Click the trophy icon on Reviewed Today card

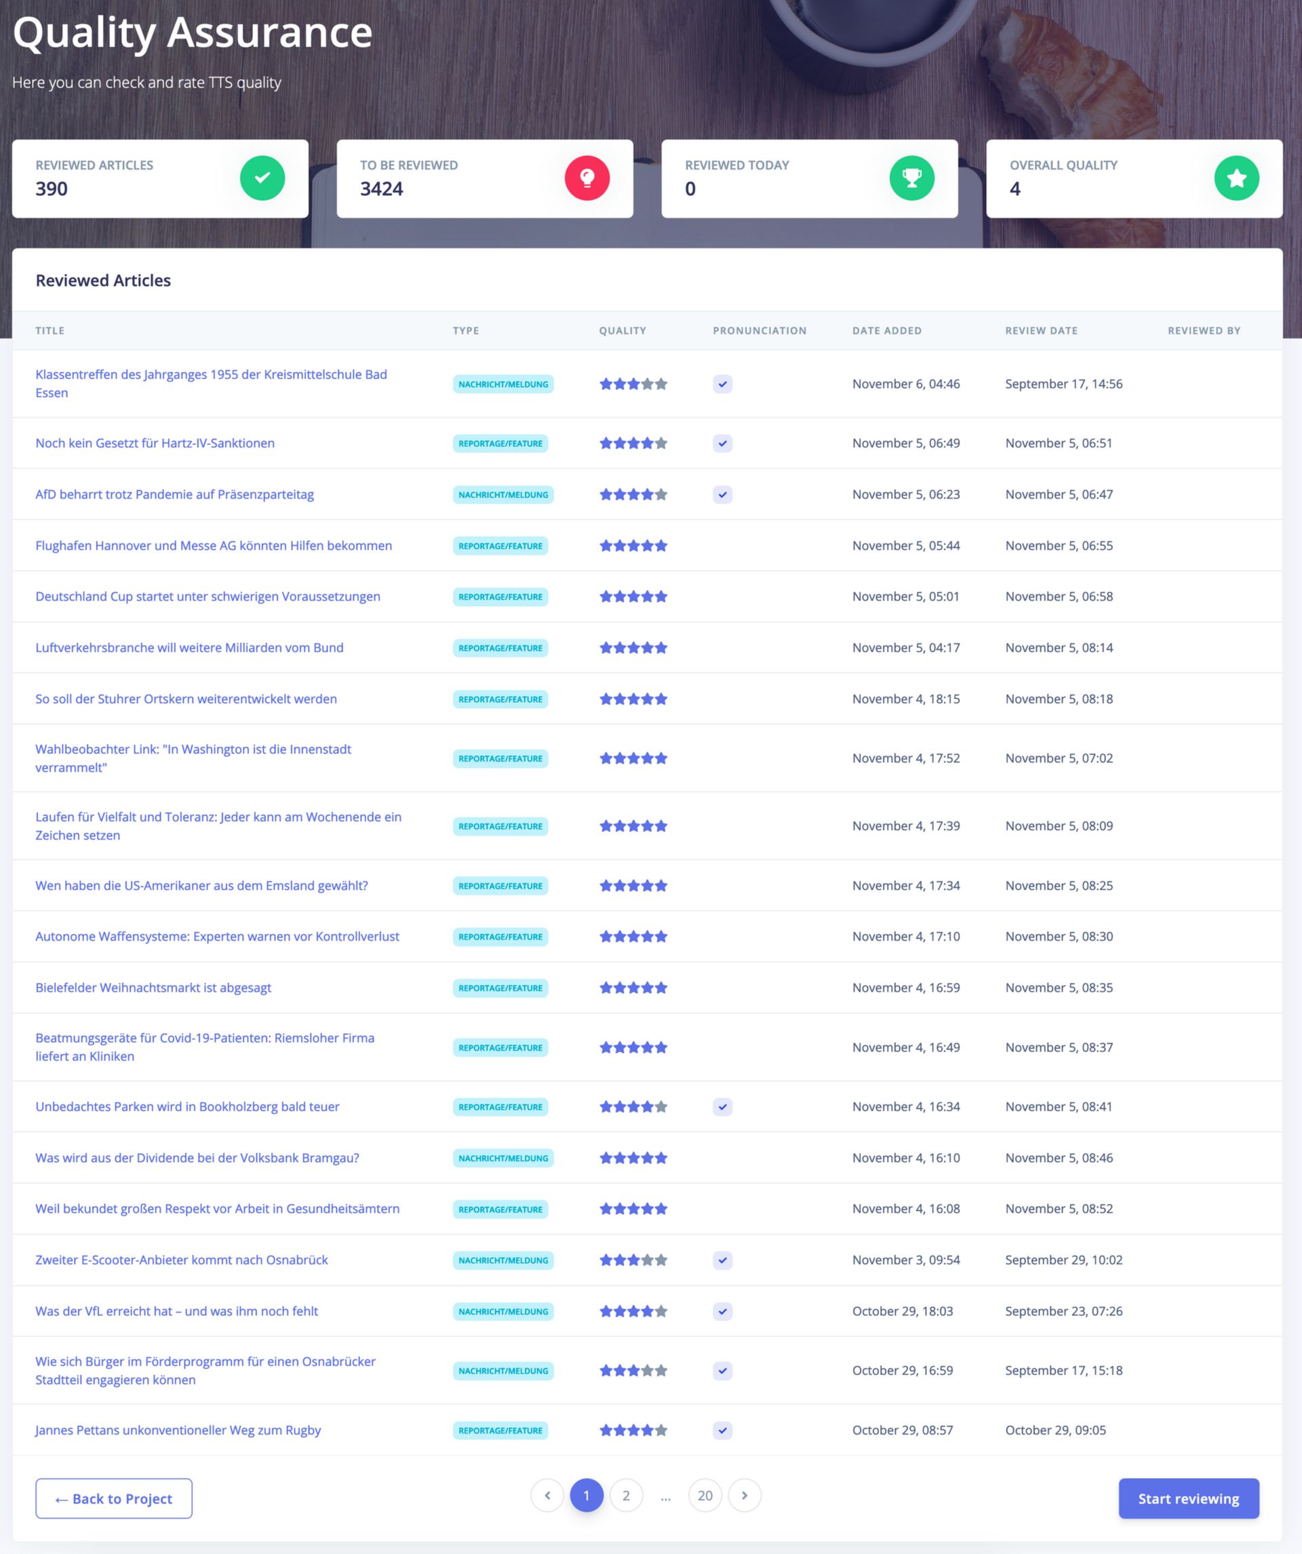pos(911,178)
